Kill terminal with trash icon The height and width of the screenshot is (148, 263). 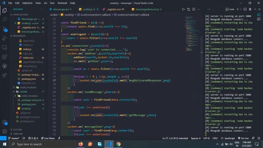tap(250, 9)
